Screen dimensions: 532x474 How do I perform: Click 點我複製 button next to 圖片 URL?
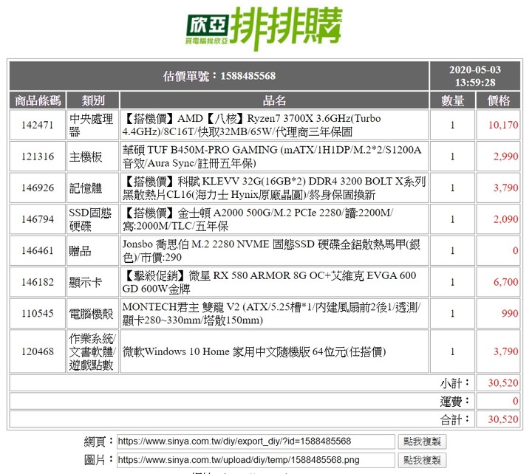pyautogui.click(x=422, y=460)
